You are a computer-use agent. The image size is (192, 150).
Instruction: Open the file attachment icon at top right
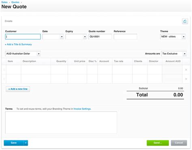(185, 21)
